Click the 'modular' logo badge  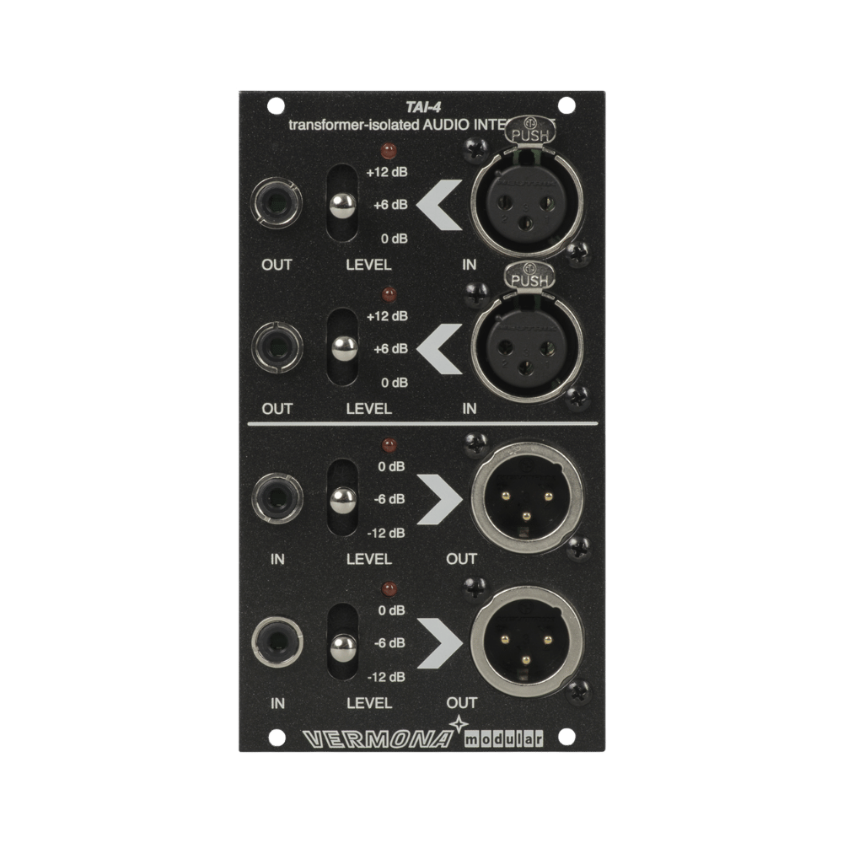pyautogui.click(x=504, y=739)
